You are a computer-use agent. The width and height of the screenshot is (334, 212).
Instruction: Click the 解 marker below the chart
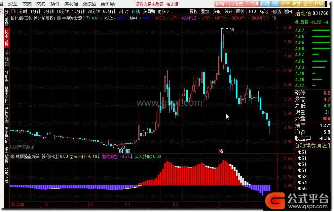[x=127, y=151]
